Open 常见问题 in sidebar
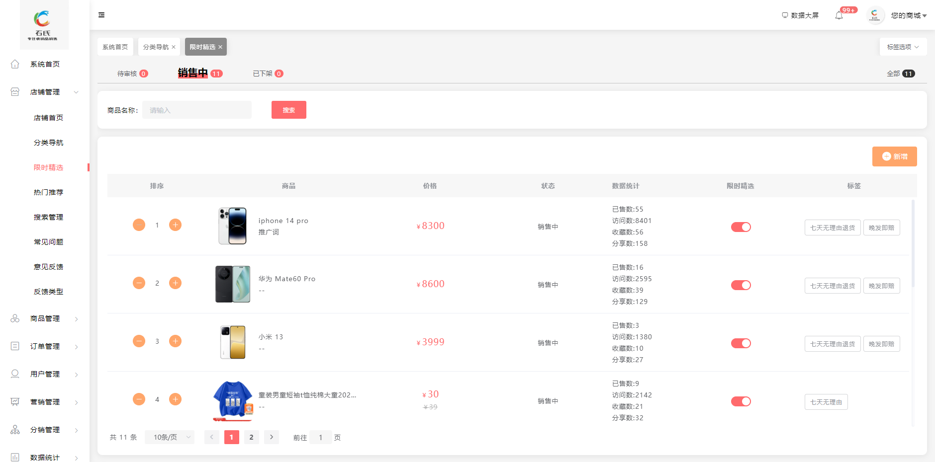The image size is (935, 462). [48, 242]
